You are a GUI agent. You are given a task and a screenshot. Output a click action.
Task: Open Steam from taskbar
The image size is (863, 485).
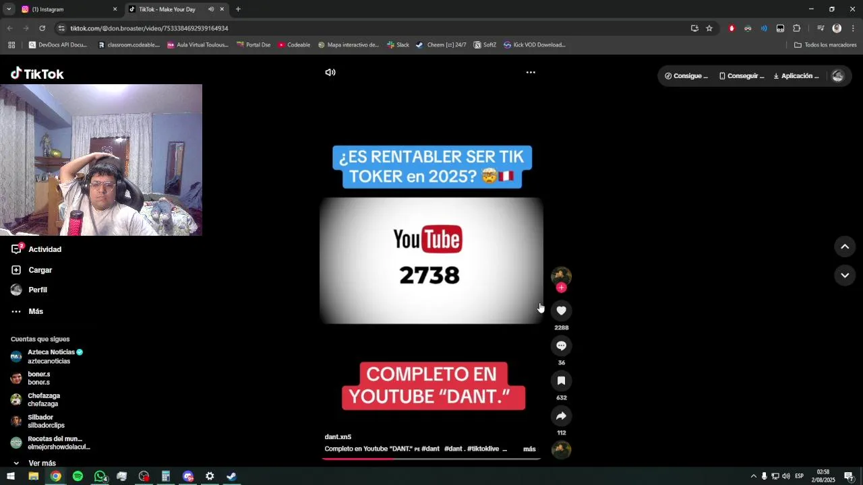pos(231,476)
